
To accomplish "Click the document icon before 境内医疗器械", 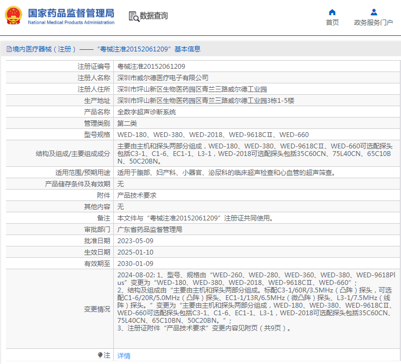I will (x=9, y=49).
